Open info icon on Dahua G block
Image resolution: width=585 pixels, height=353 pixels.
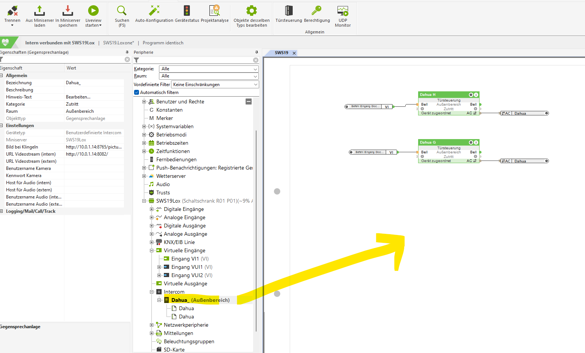476,142
